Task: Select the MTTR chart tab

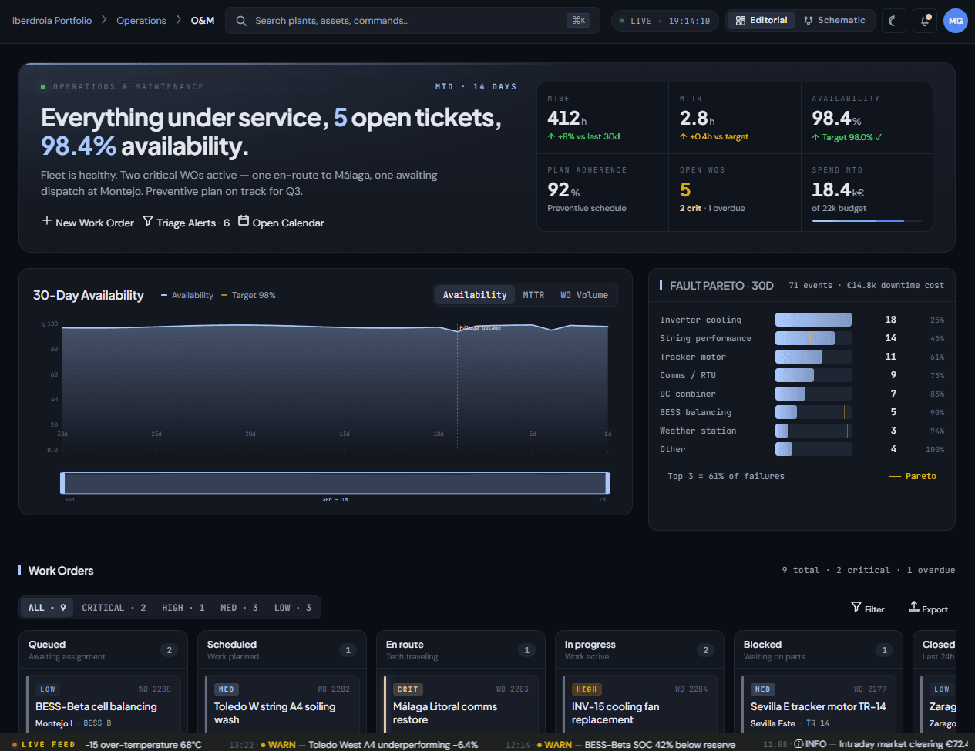Action: 533,295
